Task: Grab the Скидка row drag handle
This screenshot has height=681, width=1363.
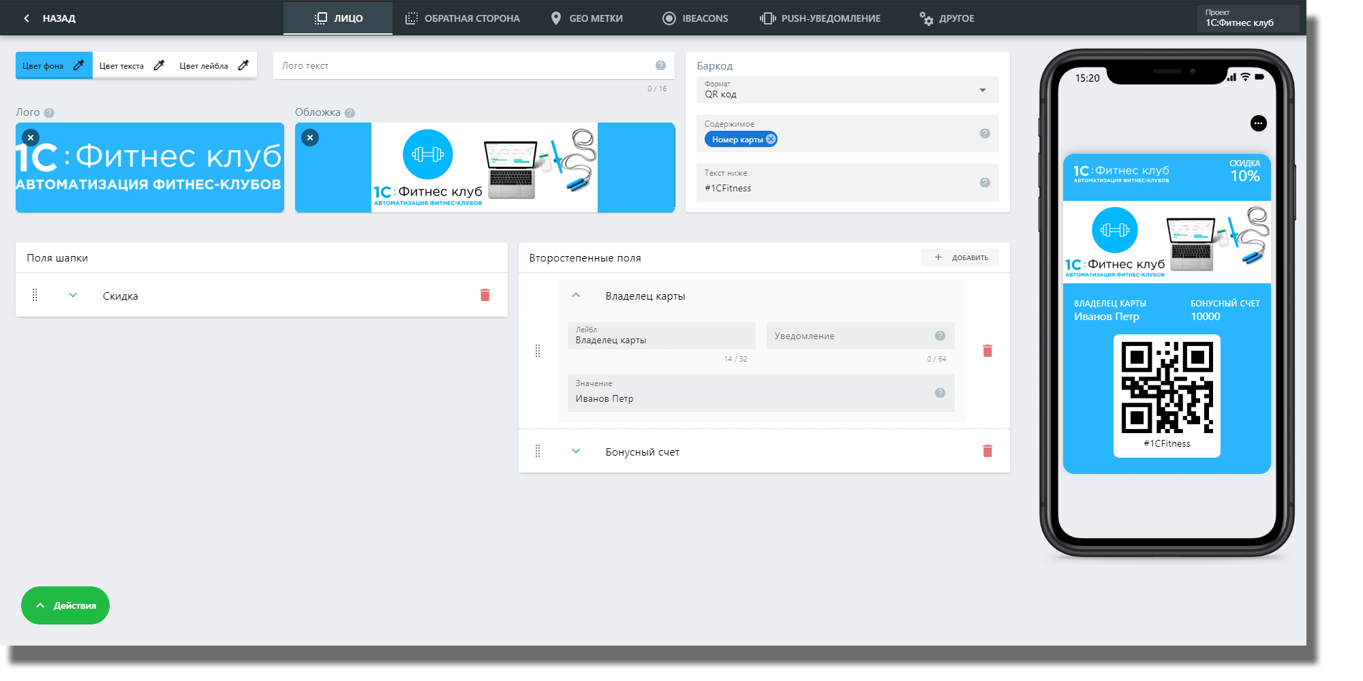Action: tap(35, 295)
